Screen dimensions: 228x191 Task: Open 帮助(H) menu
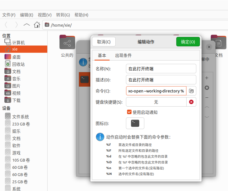(81, 15)
